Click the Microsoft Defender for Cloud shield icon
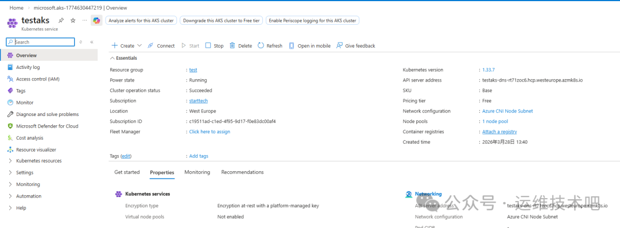The width and height of the screenshot is (620, 228). (10, 126)
